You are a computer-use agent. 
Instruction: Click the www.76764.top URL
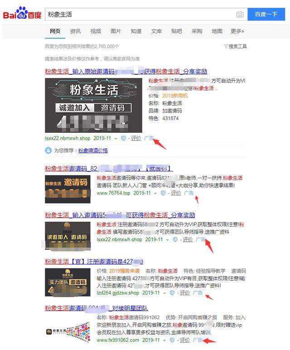coord(113,193)
